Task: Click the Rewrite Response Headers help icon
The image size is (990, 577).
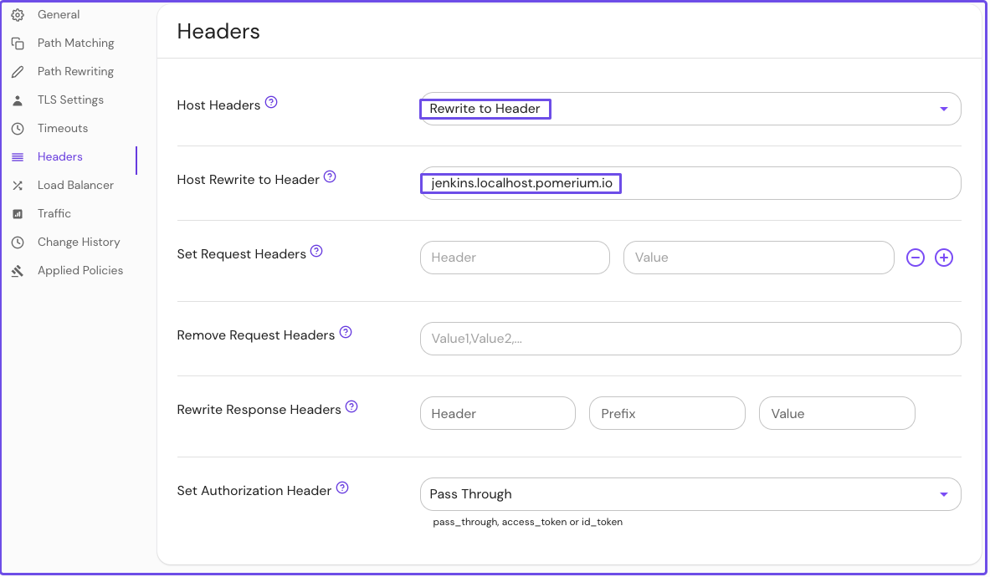Action: 351,405
